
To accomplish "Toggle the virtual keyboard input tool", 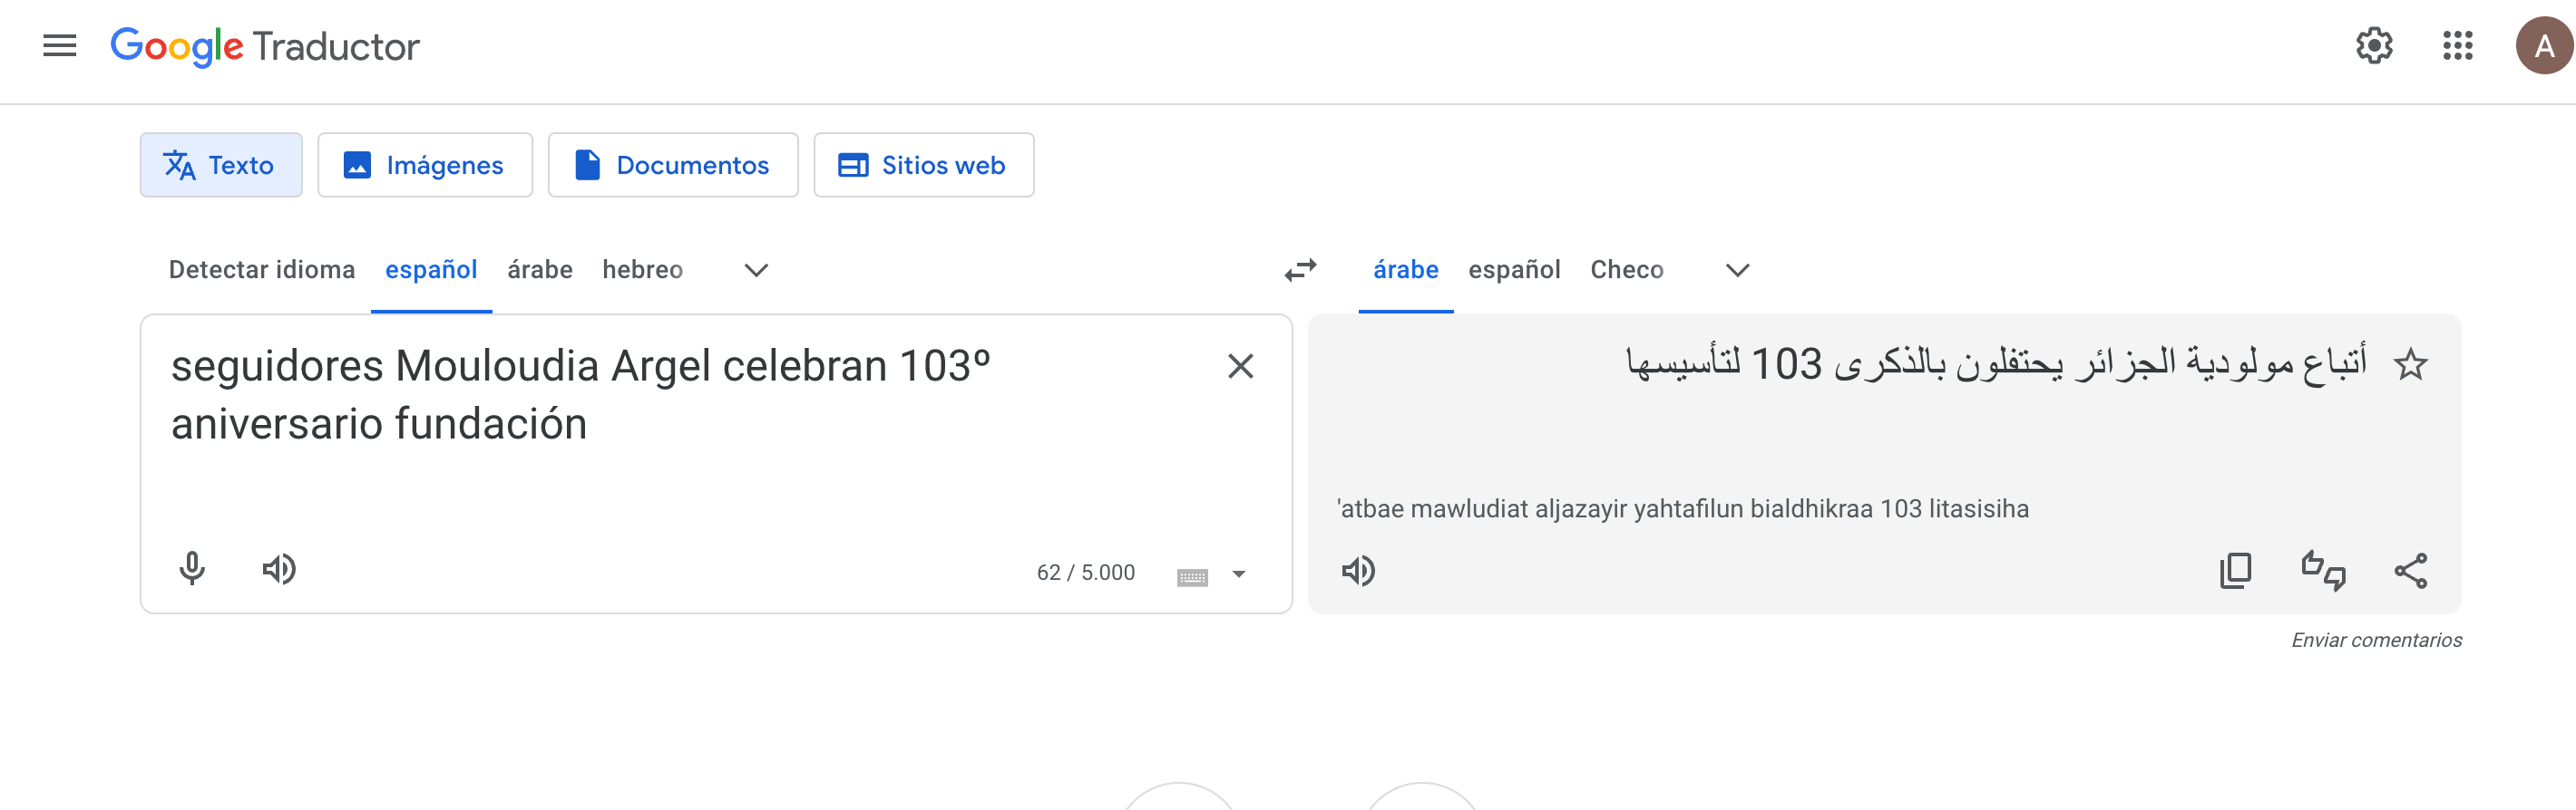I will 1192,576.
